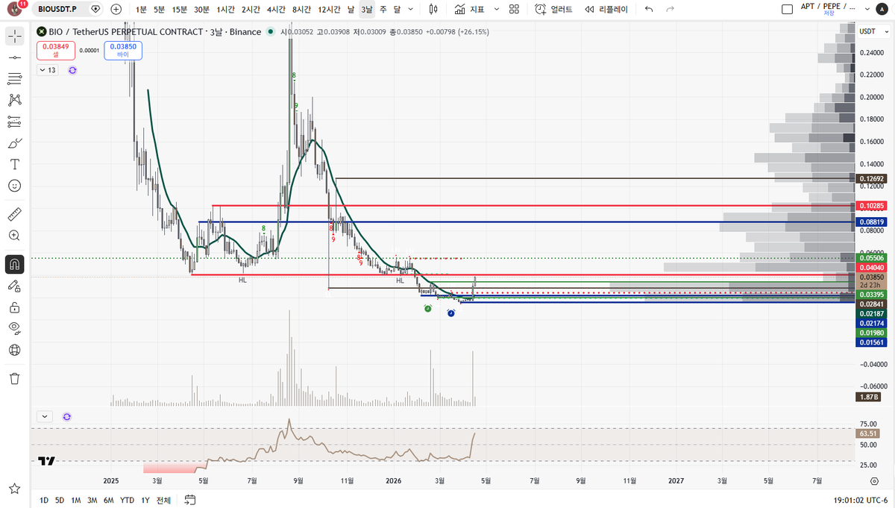
Task: Set date range to 6M
Action: coord(109,500)
